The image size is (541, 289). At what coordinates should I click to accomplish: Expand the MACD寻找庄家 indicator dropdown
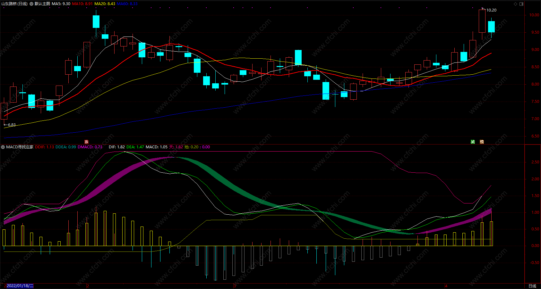(x=3, y=147)
